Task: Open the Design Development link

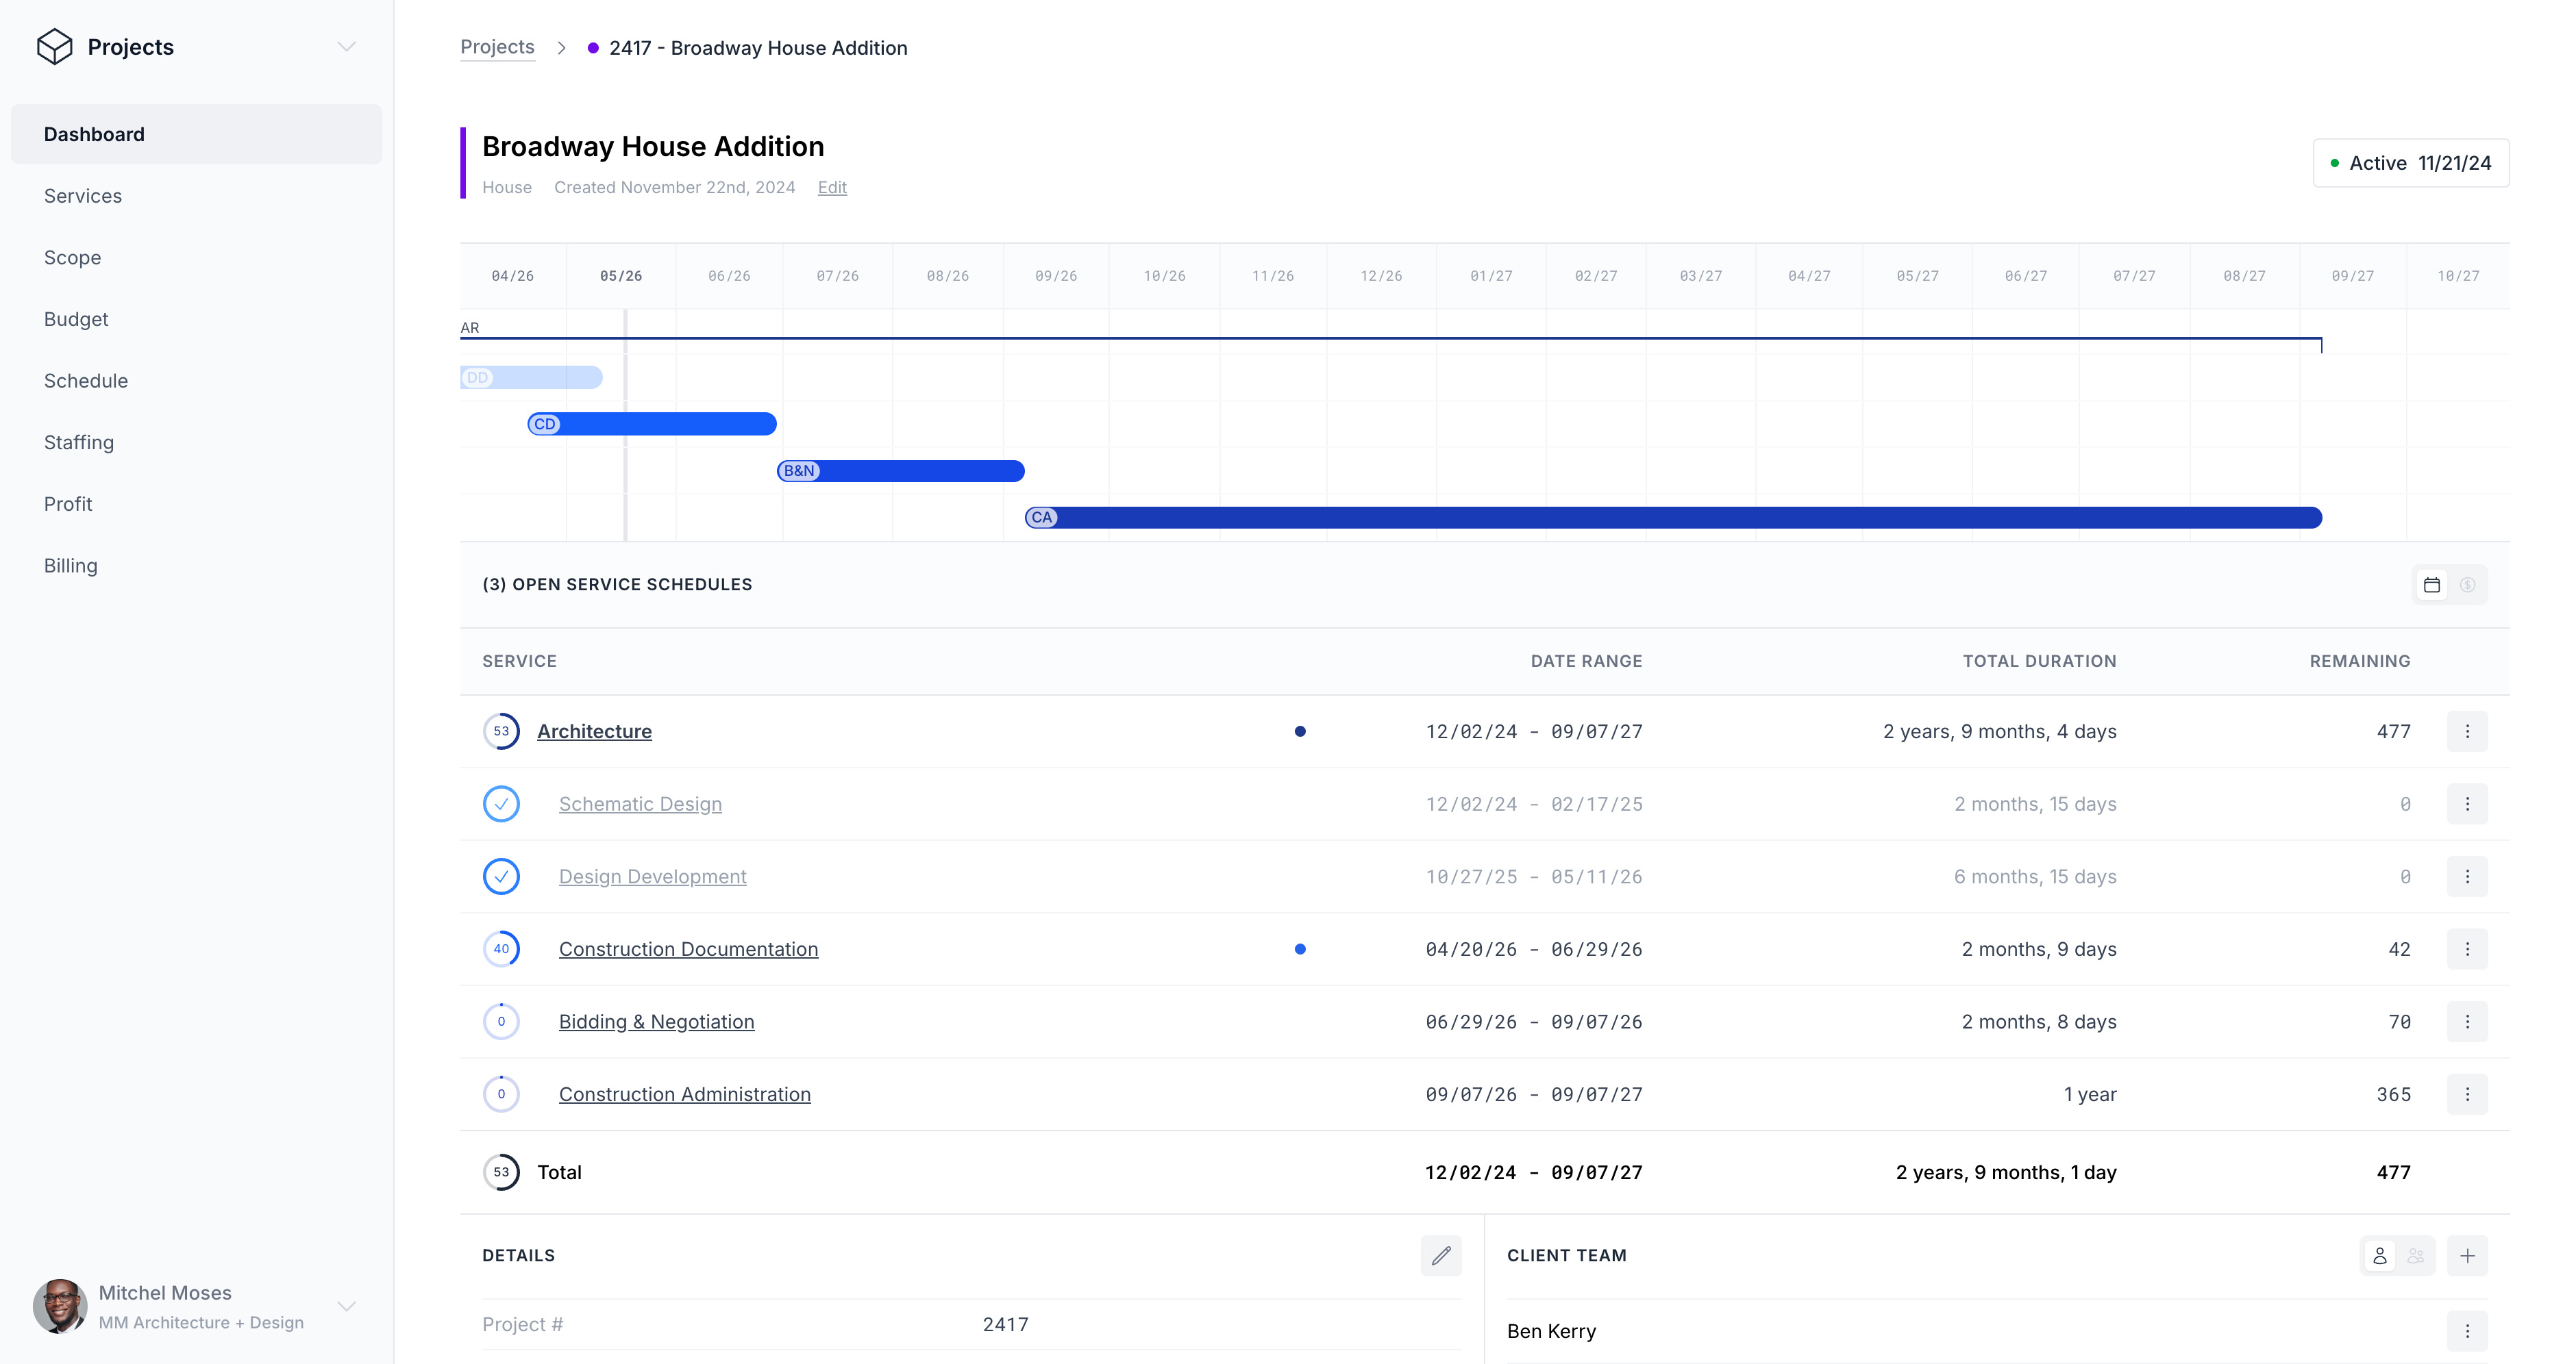Action: [x=653, y=876]
